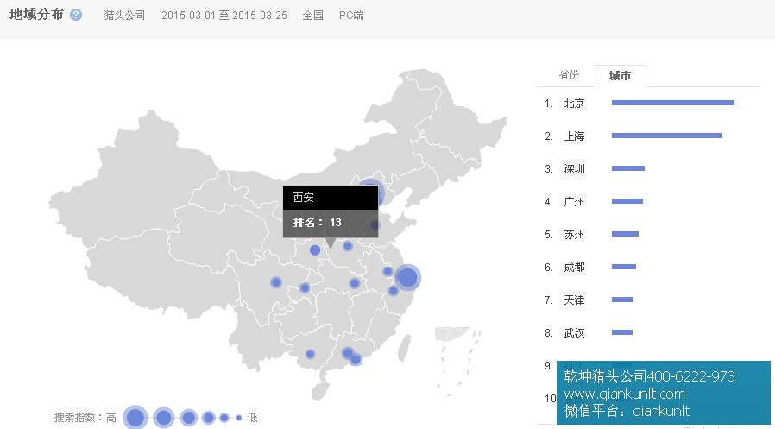
Task: Click the large Beijing bubble on map
Action: (x=370, y=192)
